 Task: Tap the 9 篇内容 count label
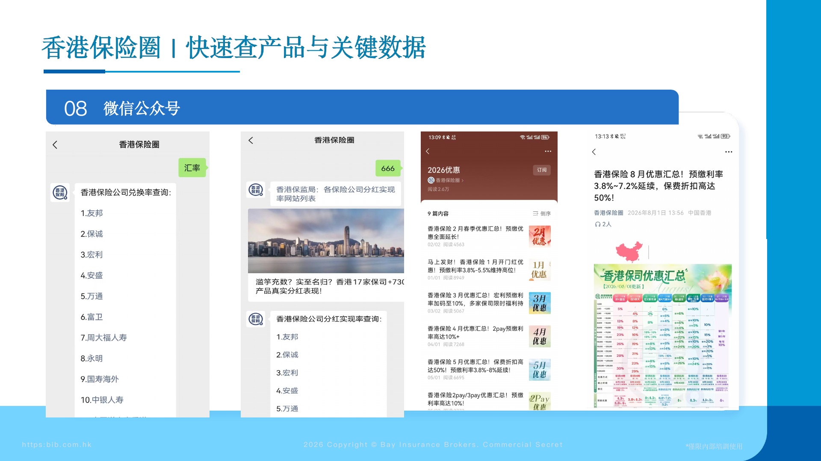pyautogui.click(x=438, y=213)
